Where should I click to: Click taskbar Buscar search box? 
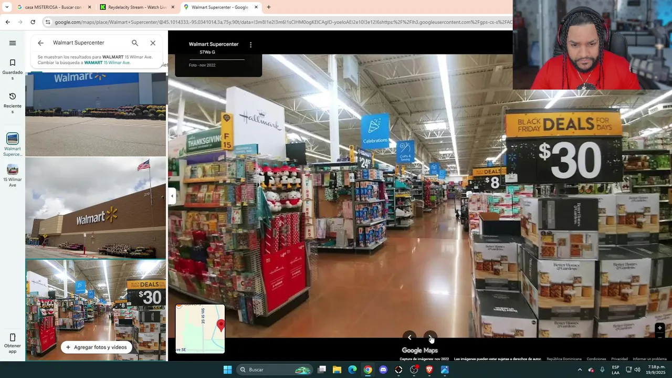[275, 370]
